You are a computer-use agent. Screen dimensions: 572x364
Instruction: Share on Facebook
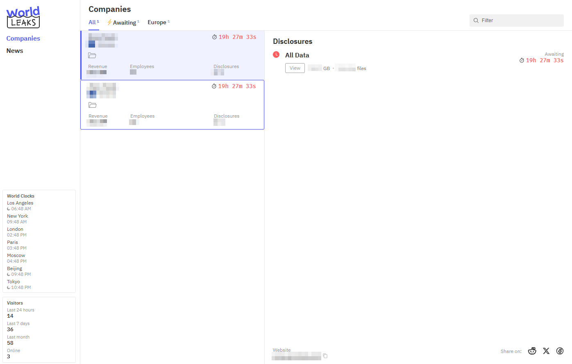pos(560,351)
